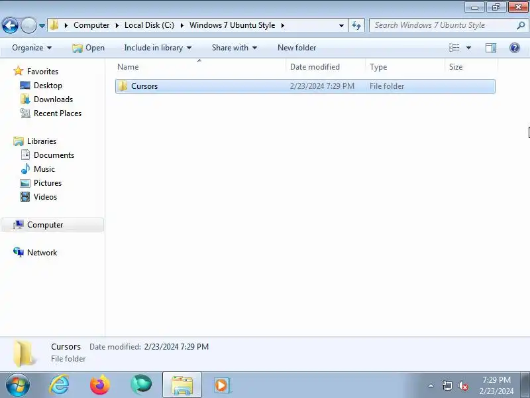Open Desktop in Favorites

click(x=48, y=86)
